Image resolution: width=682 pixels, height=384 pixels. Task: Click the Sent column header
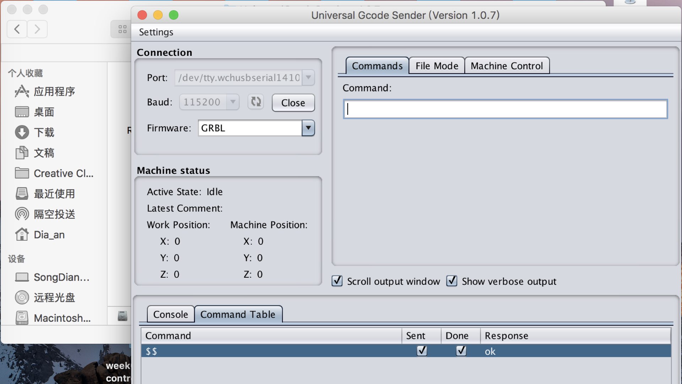tap(422, 336)
